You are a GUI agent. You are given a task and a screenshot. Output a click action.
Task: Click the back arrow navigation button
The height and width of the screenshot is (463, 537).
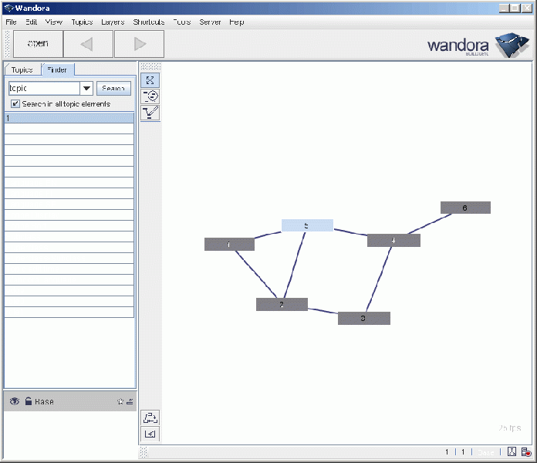[86, 44]
